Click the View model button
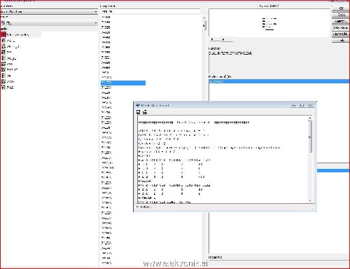 click(x=341, y=34)
